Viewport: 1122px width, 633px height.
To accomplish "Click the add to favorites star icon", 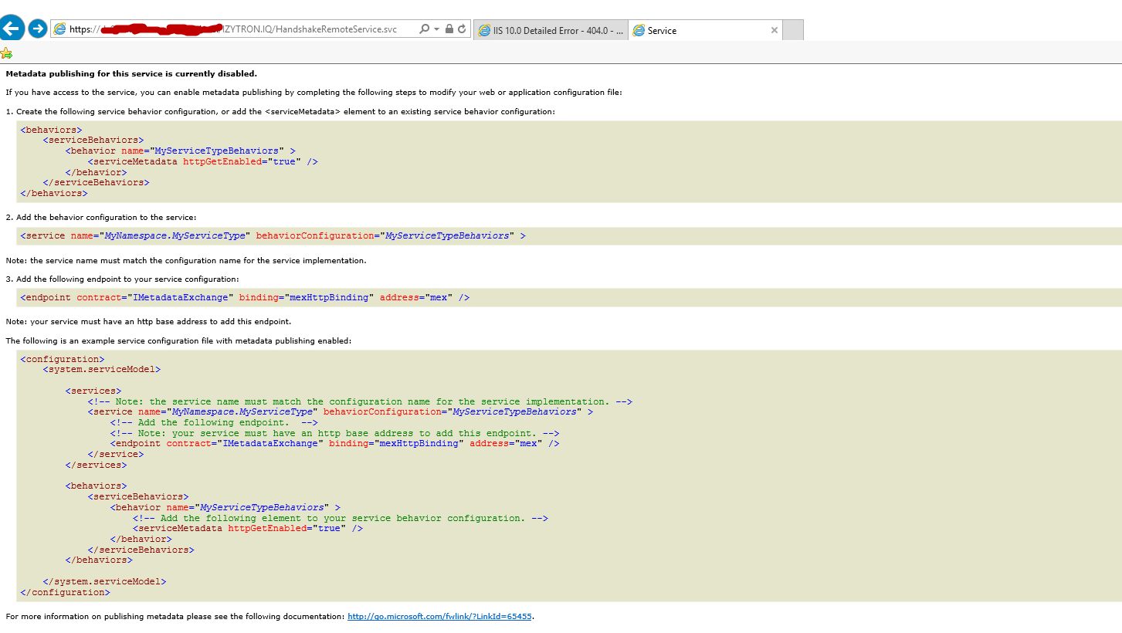I will click(x=6, y=53).
